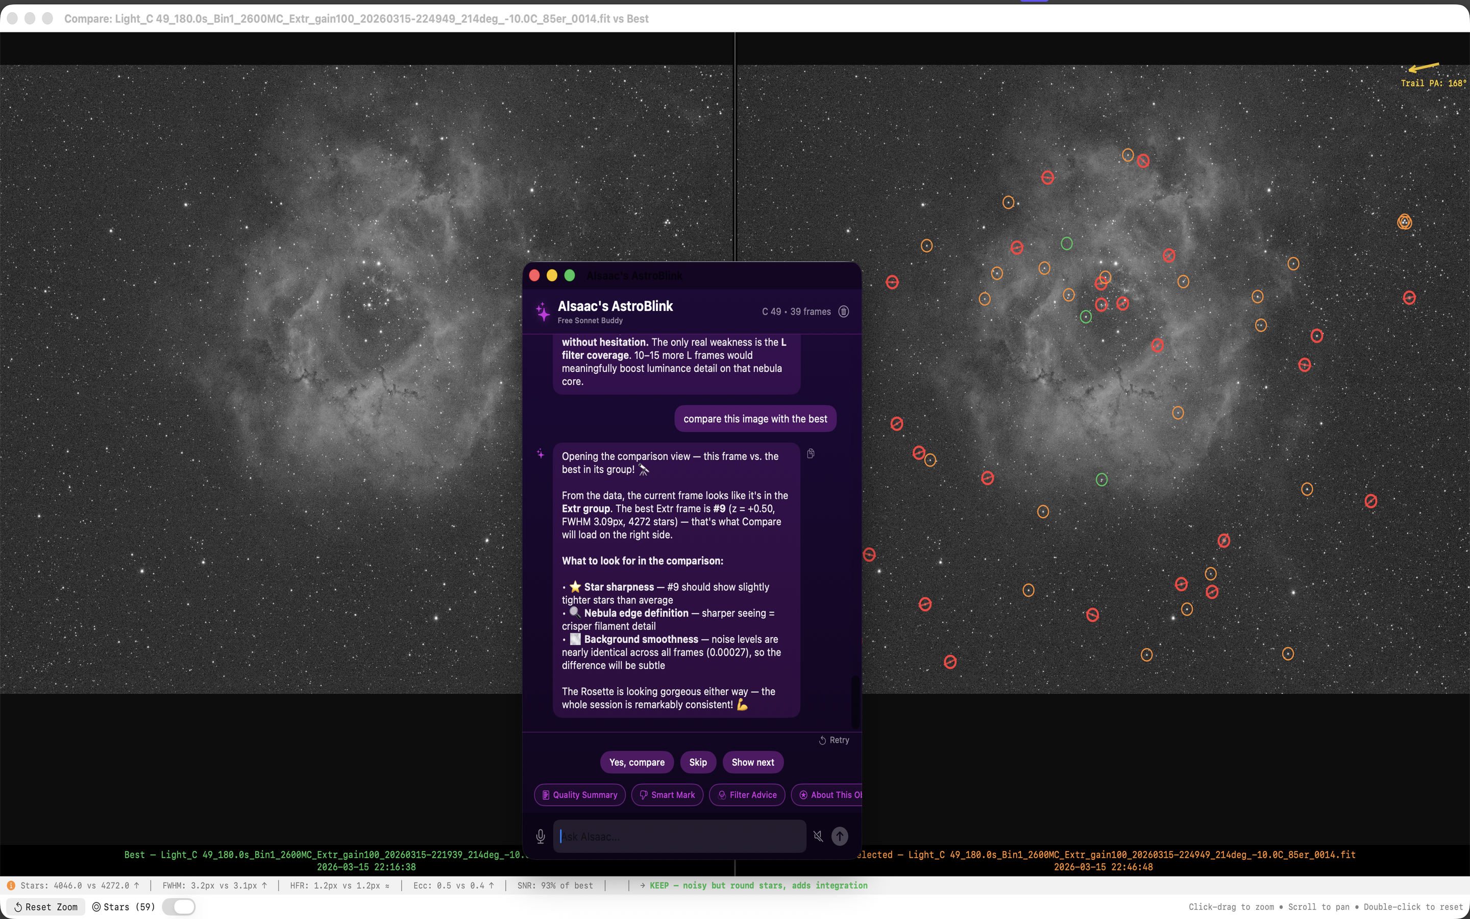
Task: Click the trash icon to delete the conversation
Action: [843, 311]
